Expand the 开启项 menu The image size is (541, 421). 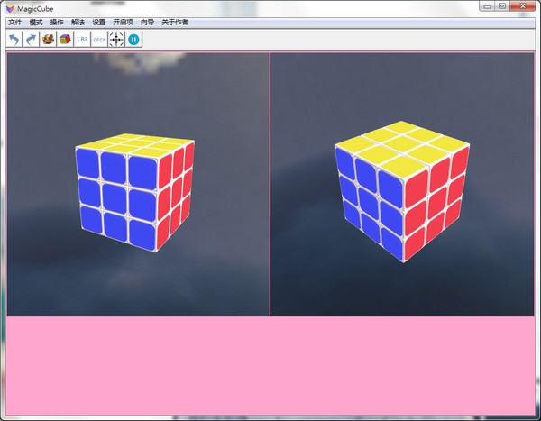(123, 22)
